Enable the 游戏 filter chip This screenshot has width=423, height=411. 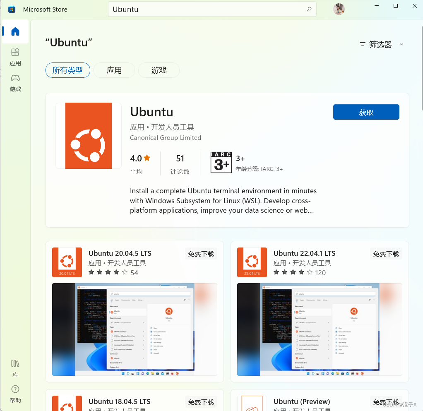[x=159, y=70]
